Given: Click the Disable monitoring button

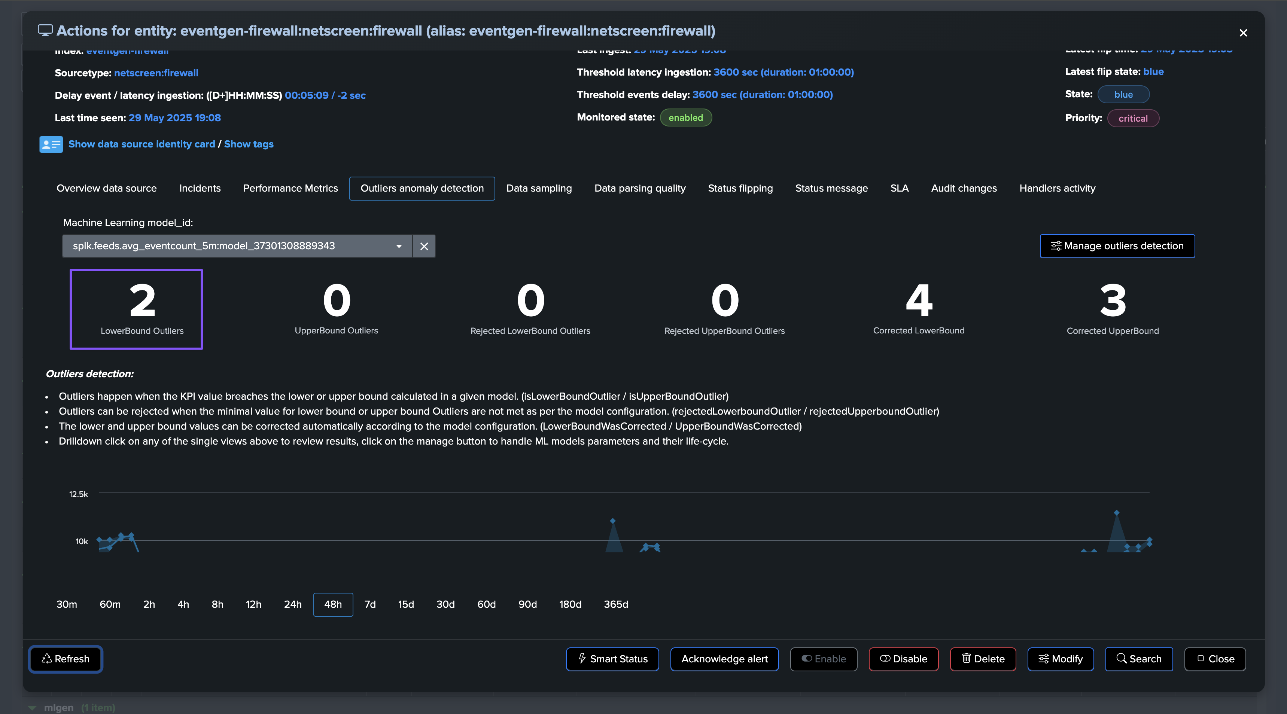Looking at the screenshot, I should click(x=903, y=659).
